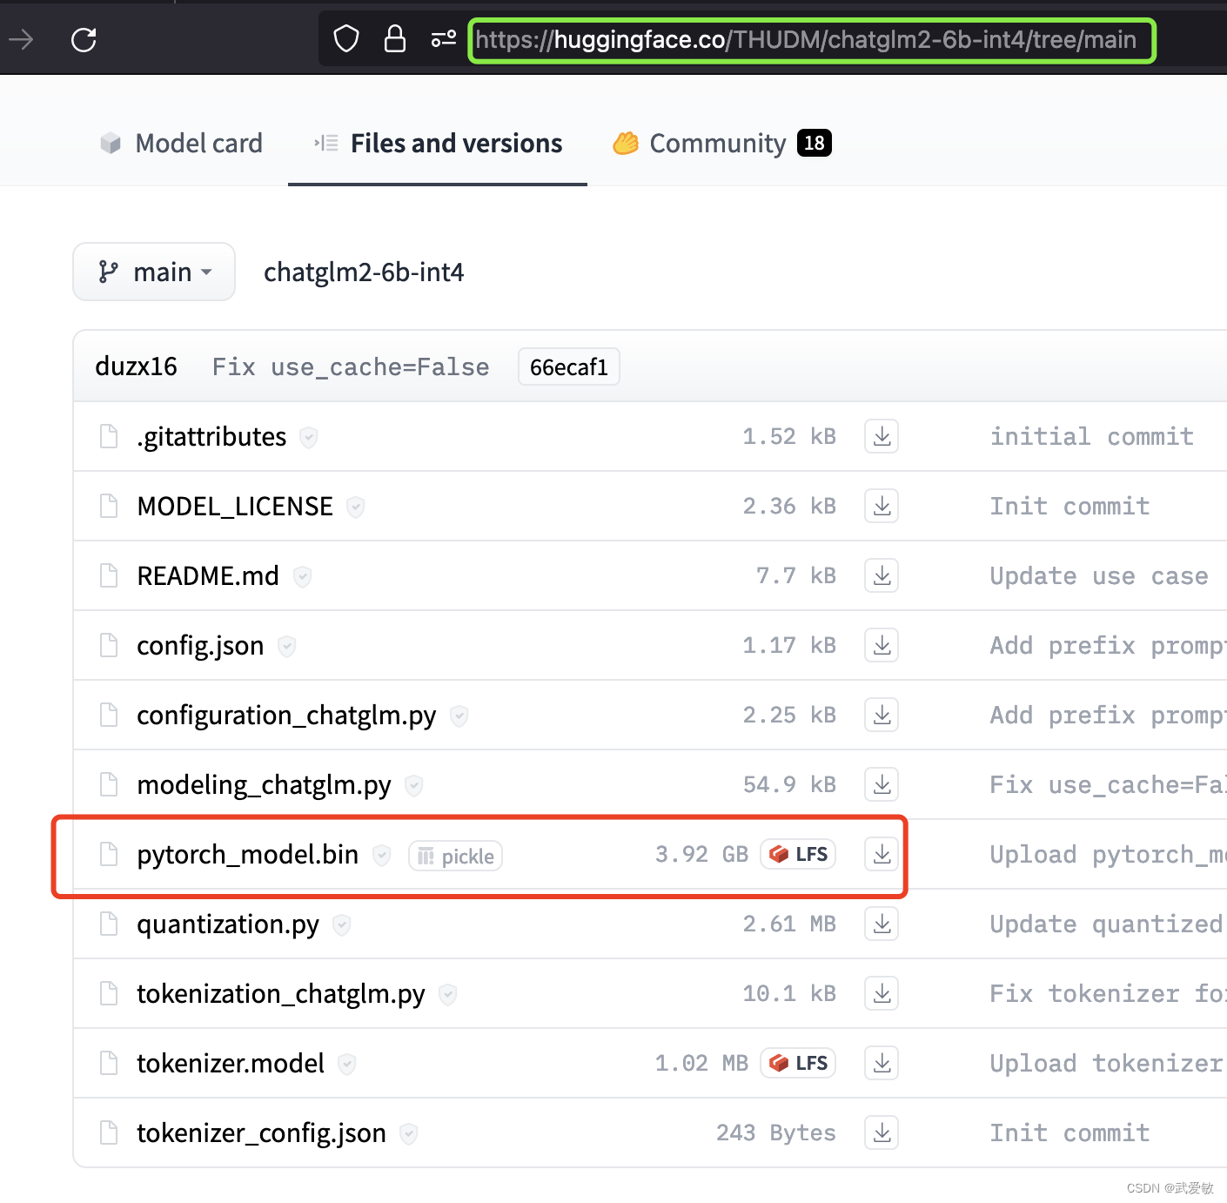1227x1203 pixels.
Task: Switch to the Model card tab
Action: coord(182,143)
